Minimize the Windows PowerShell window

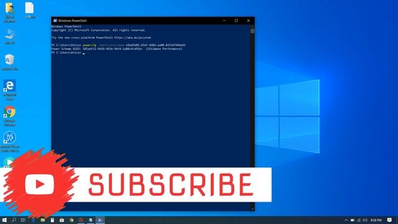pyautogui.click(x=224, y=21)
